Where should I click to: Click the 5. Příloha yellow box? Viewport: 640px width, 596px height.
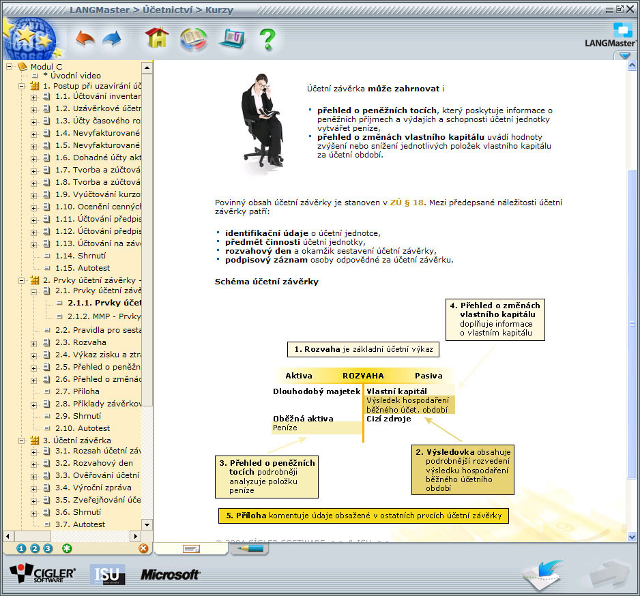pyautogui.click(x=364, y=516)
